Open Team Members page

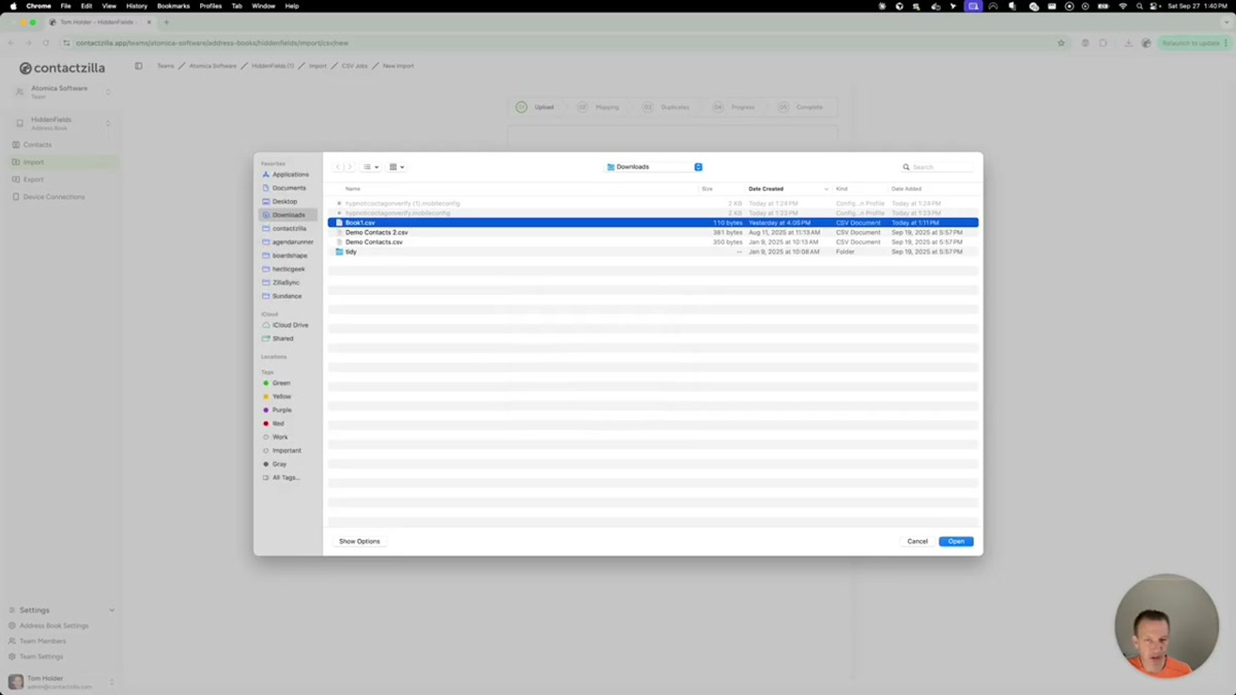[x=42, y=641]
